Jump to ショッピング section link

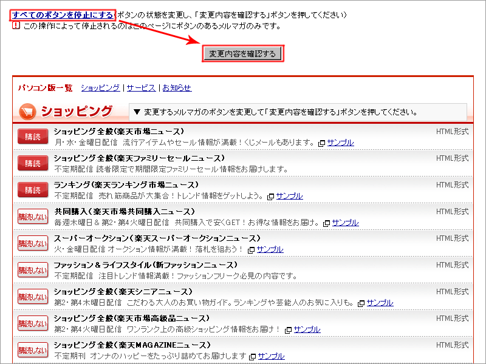click(100, 88)
